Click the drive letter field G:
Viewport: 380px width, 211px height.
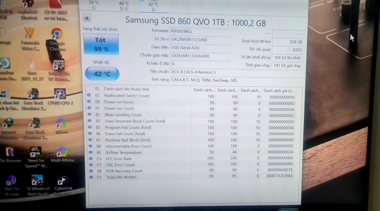200,64
